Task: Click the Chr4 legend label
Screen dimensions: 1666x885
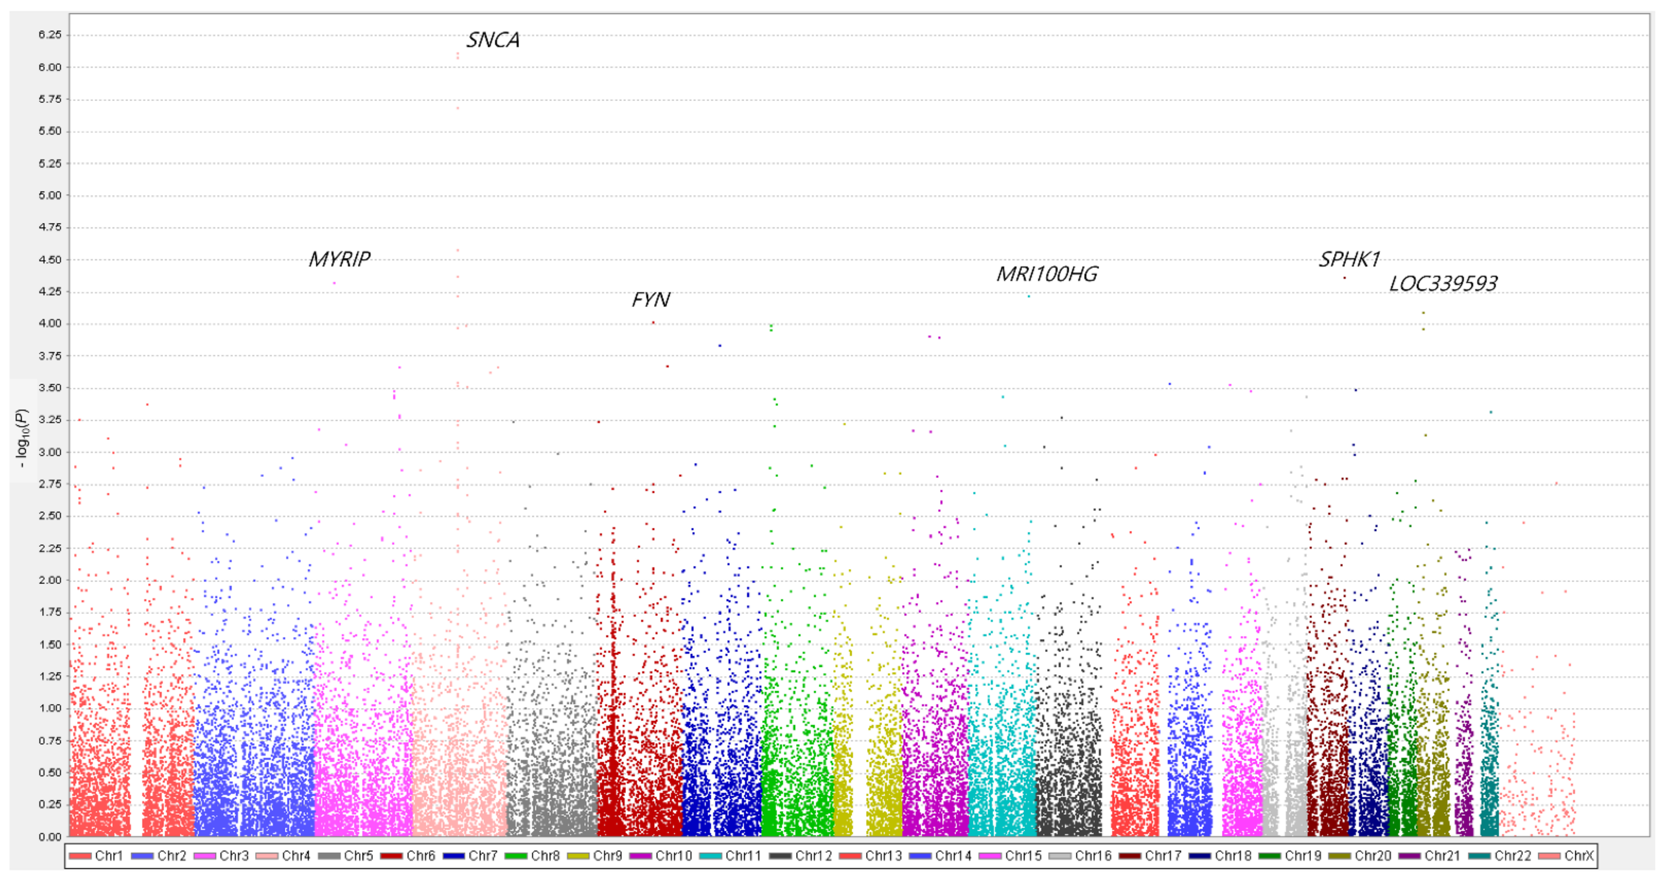Action: click(296, 856)
